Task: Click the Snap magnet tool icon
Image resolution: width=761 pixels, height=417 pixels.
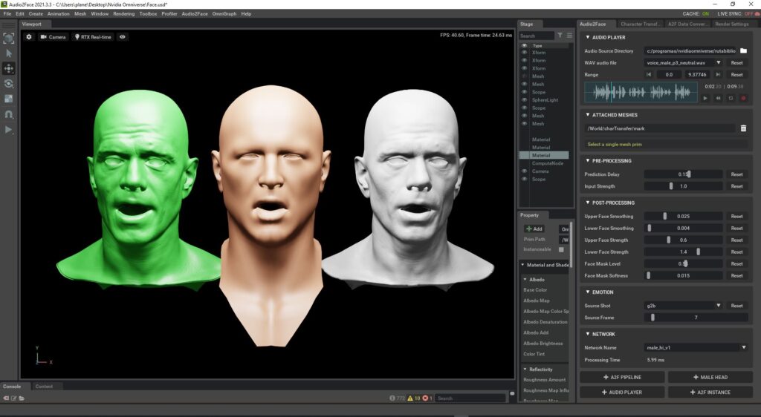Action: coord(9,114)
